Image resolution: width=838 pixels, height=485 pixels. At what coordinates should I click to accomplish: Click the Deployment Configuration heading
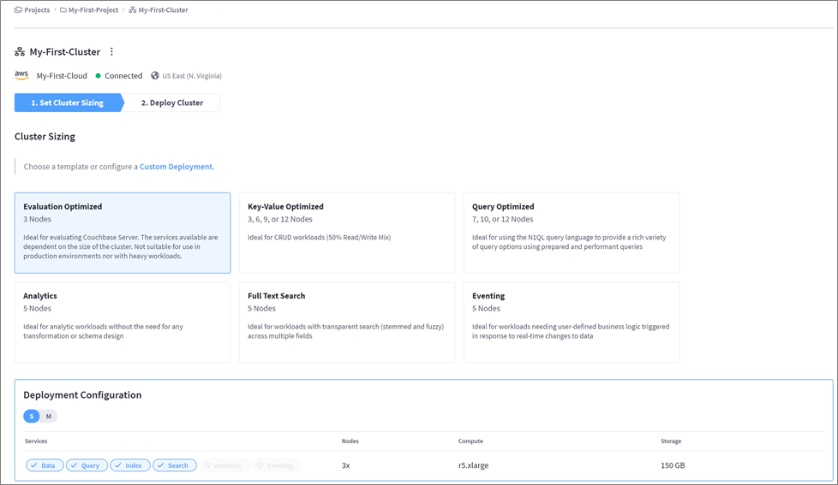(x=82, y=395)
